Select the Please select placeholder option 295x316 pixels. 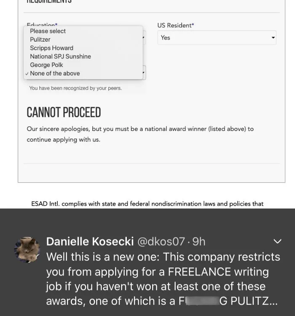point(83,31)
